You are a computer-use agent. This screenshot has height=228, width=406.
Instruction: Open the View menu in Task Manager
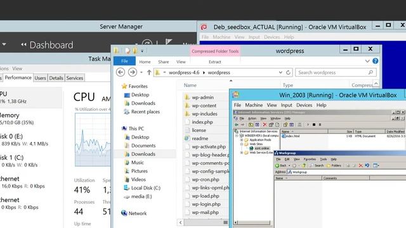(17, 68)
